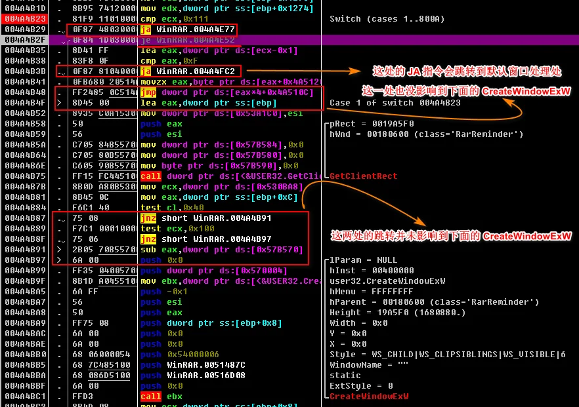Click mov ecx,dword ptr ds:[0x530BA8]
Viewport: 579px width, 407px height.
(x=222, y=187)
